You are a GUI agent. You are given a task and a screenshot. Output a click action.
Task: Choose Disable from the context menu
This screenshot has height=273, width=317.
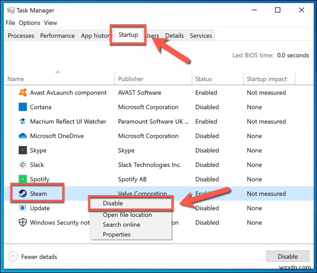coord(113,203)
